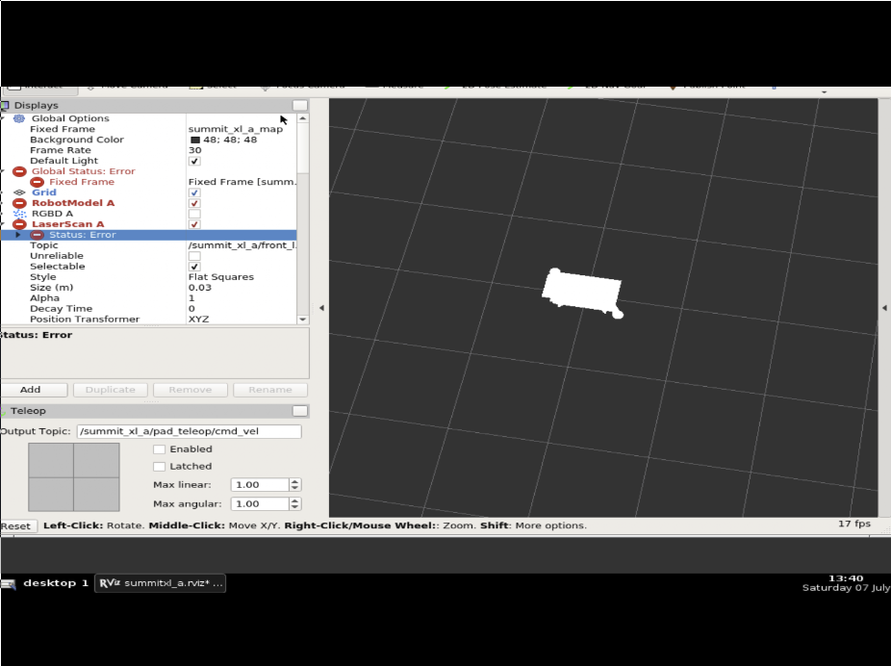891x666 pixels.
Task: Click the Fixed Frame [summ. status message
Action: click(242, 182)
